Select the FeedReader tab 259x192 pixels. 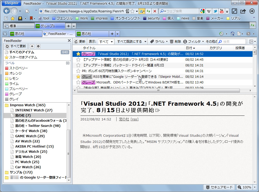pos(59,34)
